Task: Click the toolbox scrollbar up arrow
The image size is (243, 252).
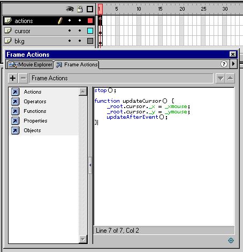Action: 83,91
